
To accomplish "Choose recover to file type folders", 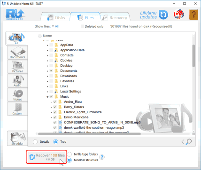I will pyautogui.click(x=70, y=154).
